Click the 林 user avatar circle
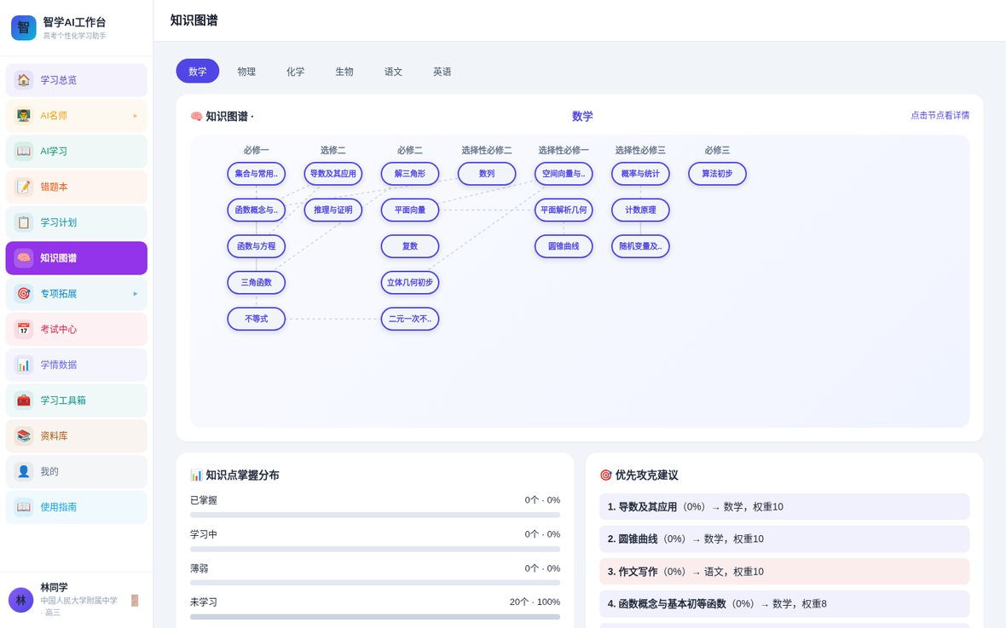Image resolution: width=1006 pixels, height=628 pixels. pyautogui.click(x=21, y=600)
